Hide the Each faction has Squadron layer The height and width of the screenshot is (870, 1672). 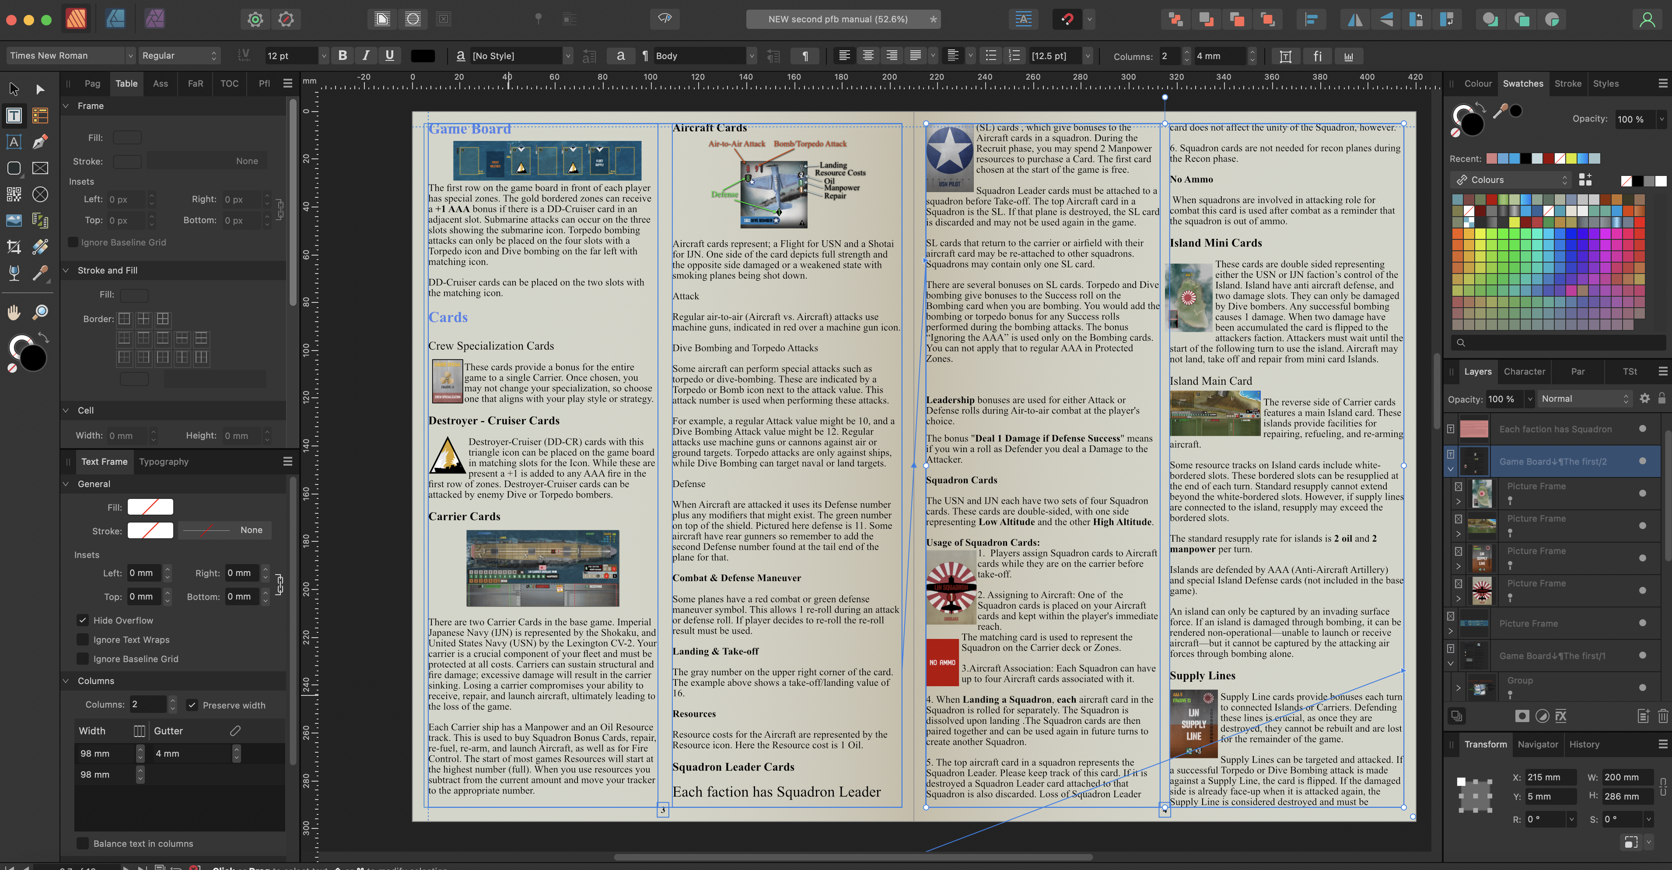(x=1643, y=428)
